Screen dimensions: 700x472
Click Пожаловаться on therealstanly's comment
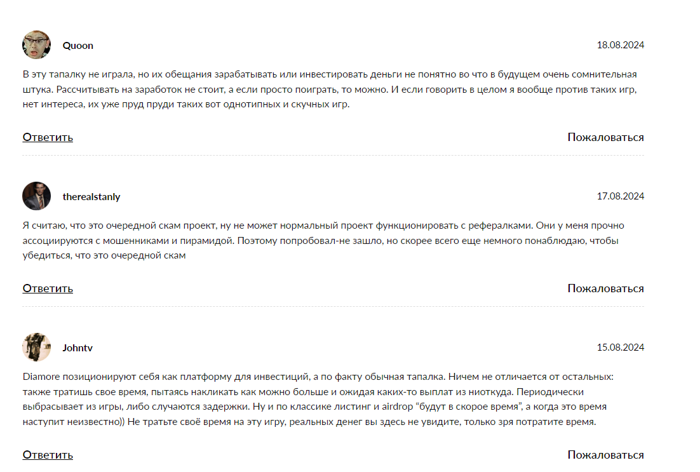605,288
